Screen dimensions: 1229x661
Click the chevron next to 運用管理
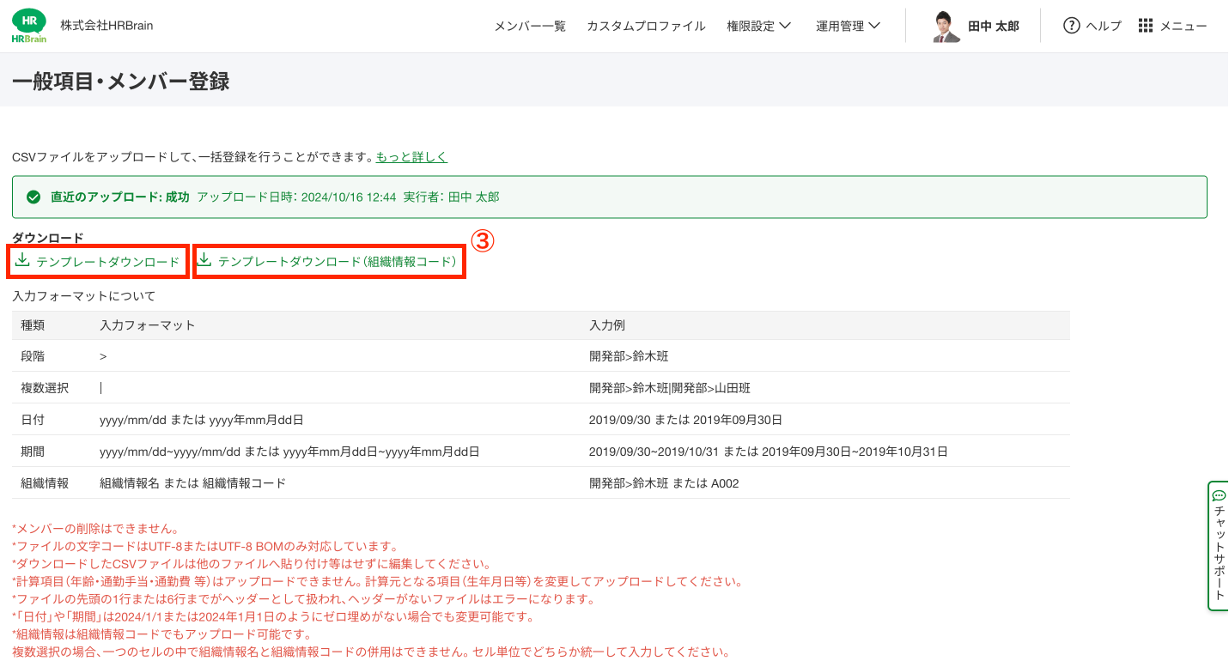pyautogui.click(x=874, y=26)
